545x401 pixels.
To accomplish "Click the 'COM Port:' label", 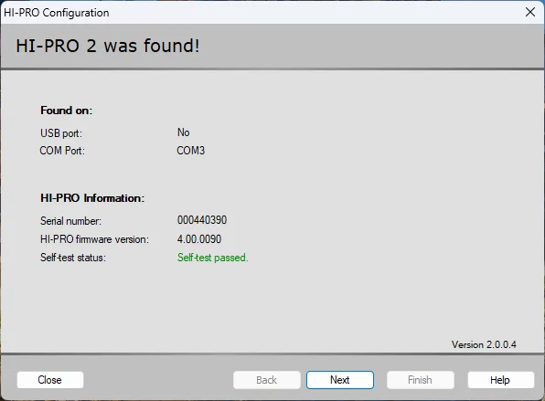I will pyautogui.click(x=62, y=151).
